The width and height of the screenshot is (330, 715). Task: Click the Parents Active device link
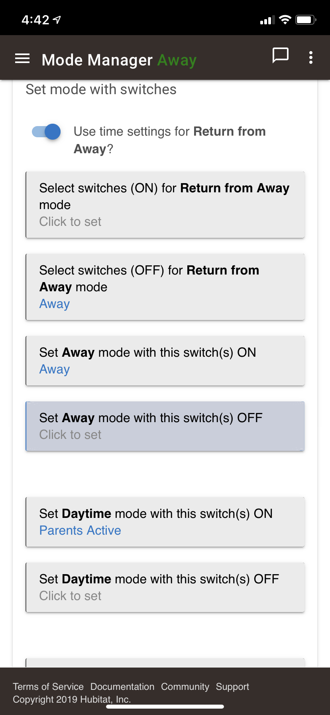[x=80, y=530]
